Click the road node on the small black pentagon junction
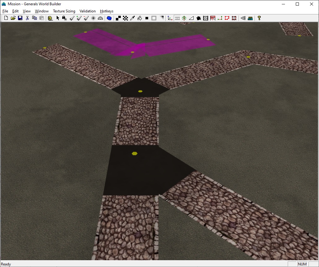 (140, 91)
